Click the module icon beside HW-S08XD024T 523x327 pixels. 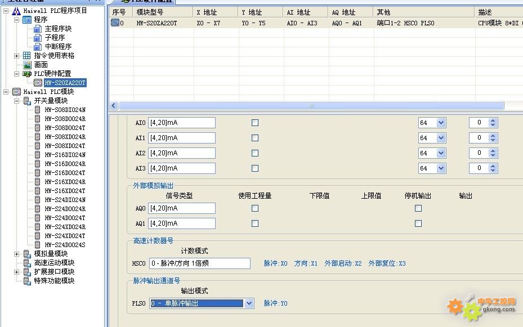click(38, 146)
